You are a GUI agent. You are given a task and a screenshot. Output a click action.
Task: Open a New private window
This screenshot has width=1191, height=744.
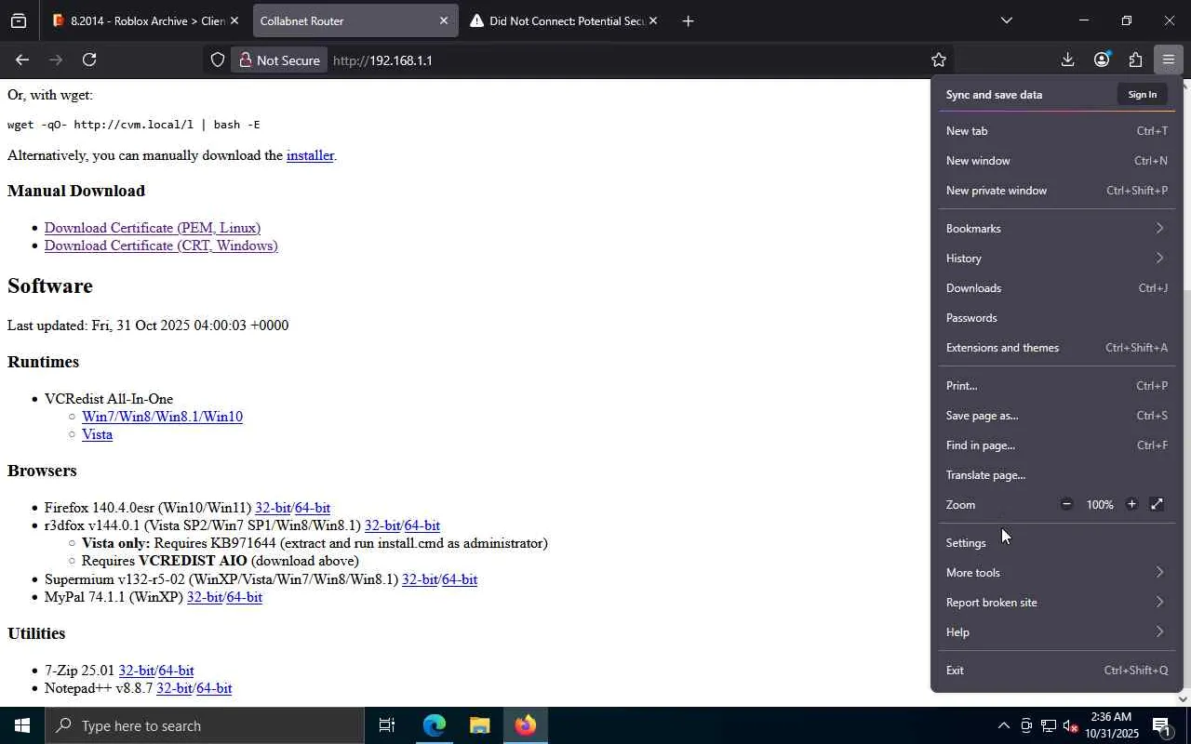[1056, 190]
